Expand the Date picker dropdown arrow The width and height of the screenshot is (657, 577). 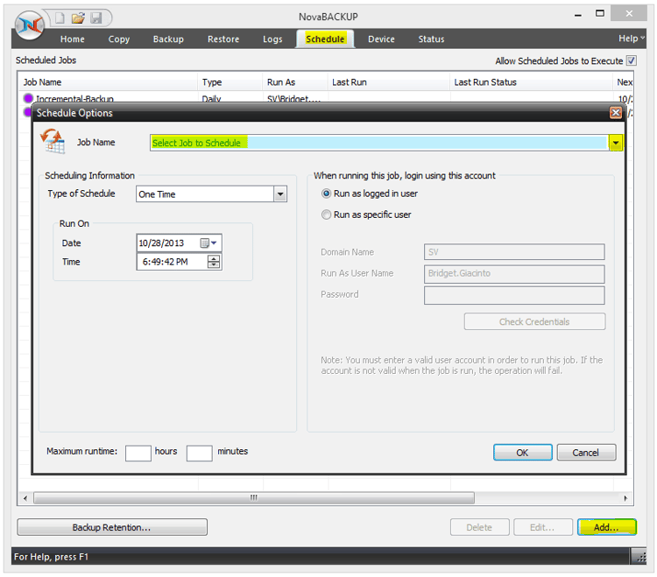click(x=214, y=243)
